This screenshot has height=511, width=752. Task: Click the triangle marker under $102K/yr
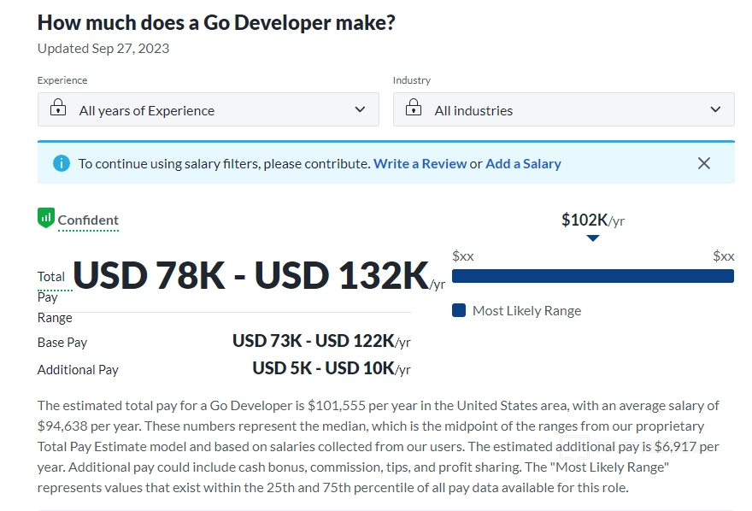tap(593, 238)
